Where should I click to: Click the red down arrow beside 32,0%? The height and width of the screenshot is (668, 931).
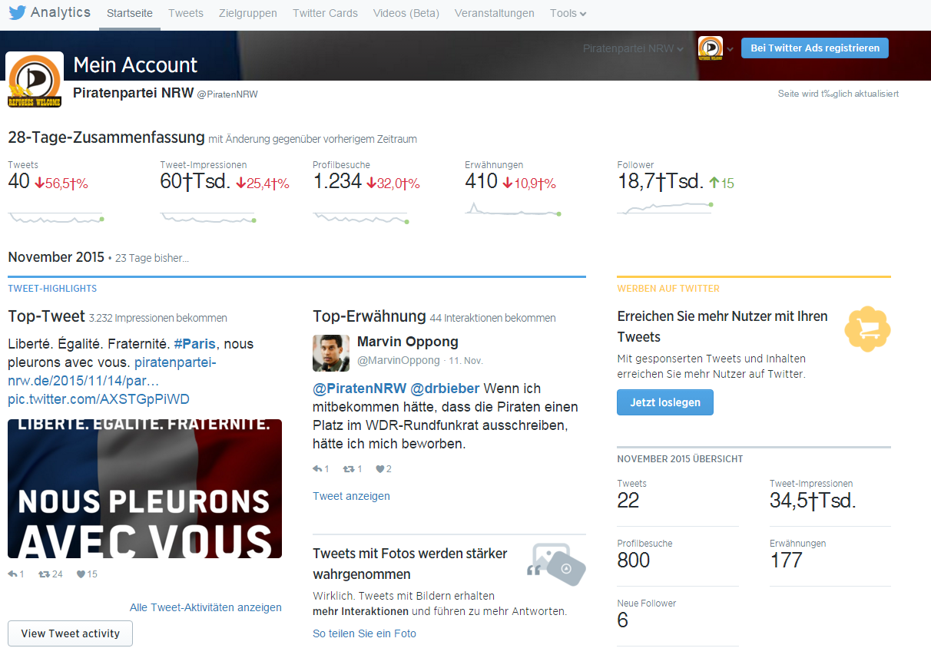(370, 184)
